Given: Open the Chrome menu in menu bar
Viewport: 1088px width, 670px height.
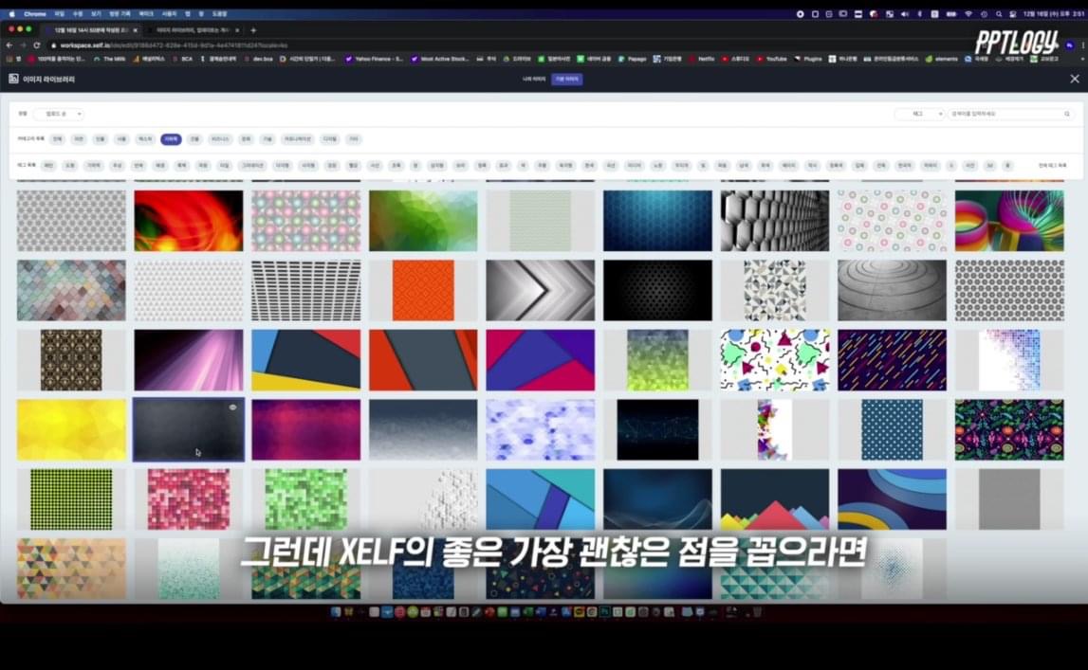Looking at the screenshot, I should coord(35,14).
